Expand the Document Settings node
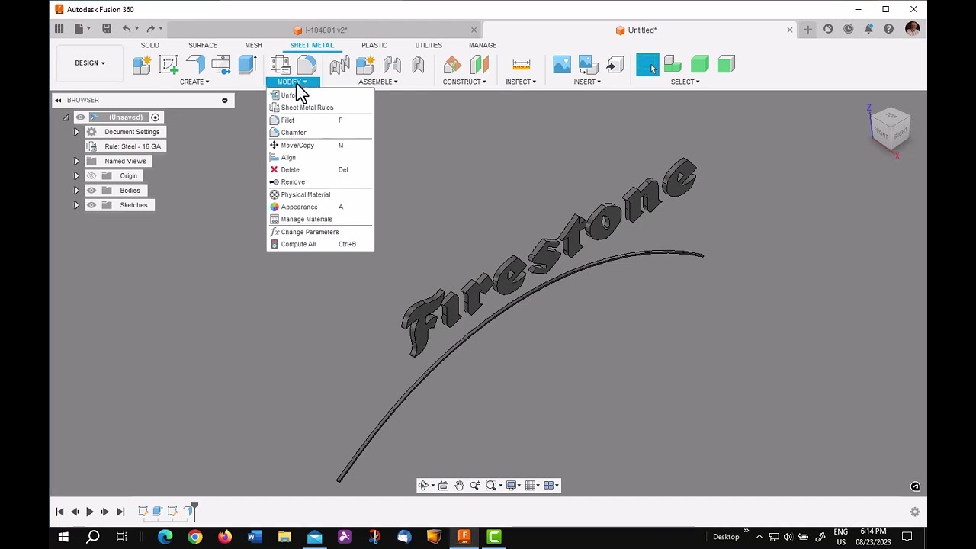 (76, 132)
